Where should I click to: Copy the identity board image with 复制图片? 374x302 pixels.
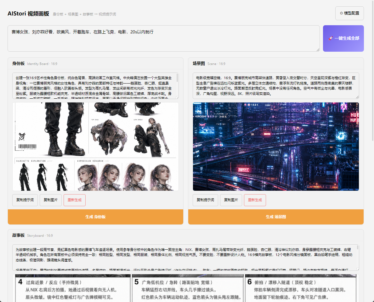pos(51,200)
